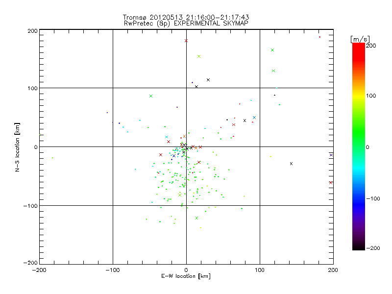Click the green X marker near the plot bottom
Image resolution: width=392 pixels, height=294 pixels.
point(197,218)
